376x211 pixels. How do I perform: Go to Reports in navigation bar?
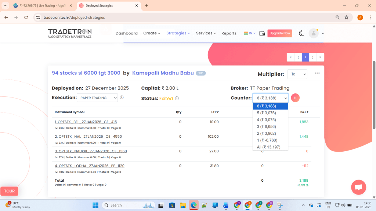pyautogui.click(x=229, y=33)
